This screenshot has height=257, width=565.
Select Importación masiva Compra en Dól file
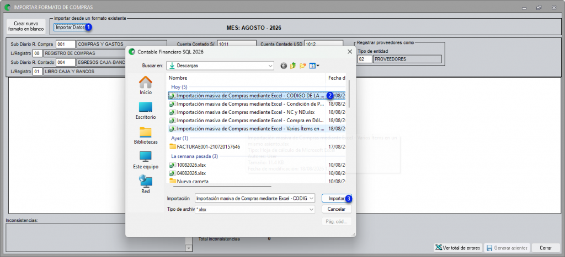pyautogui.click(x=250, y=121)
